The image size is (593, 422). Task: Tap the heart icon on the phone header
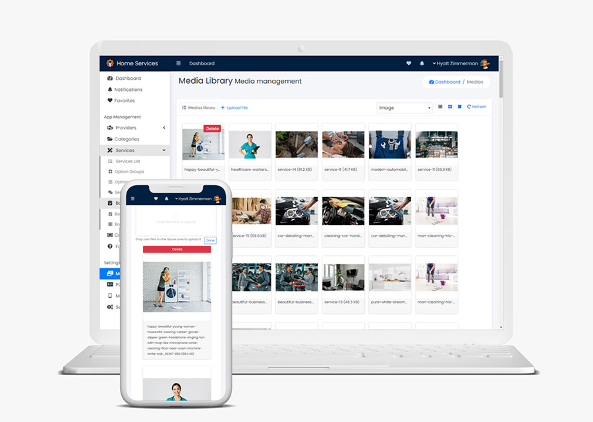155,198
